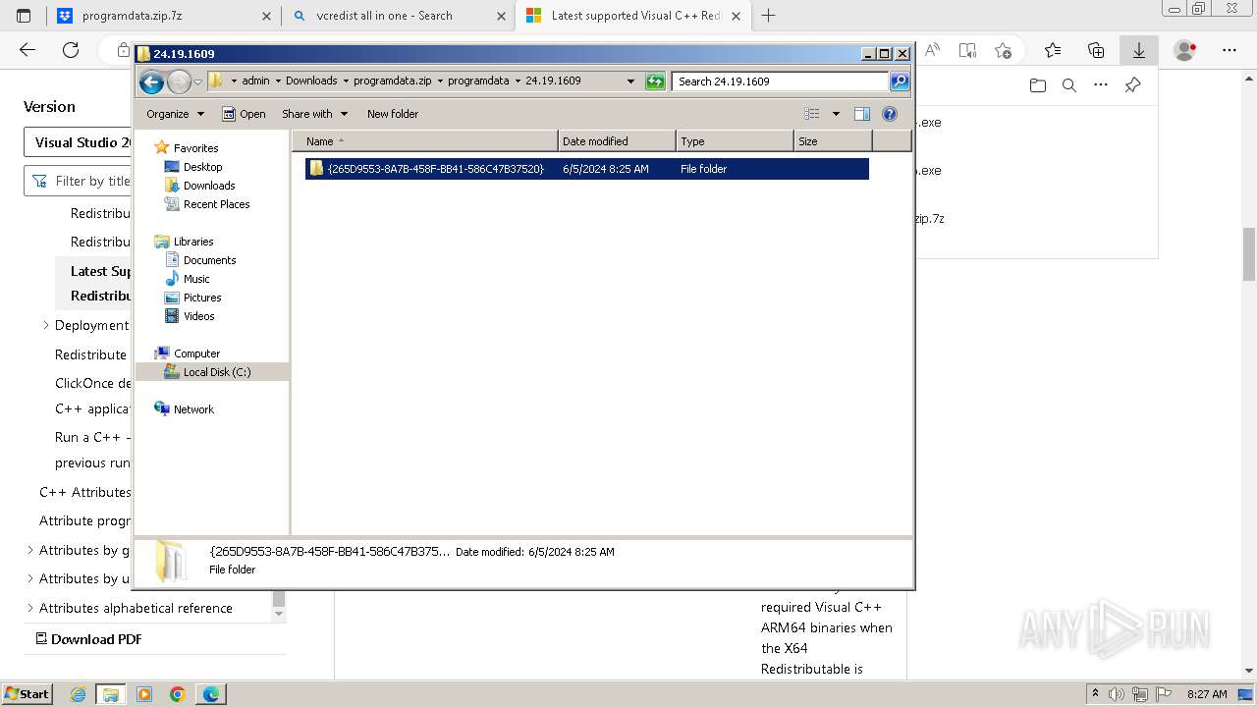Select Local Disk (C:) in navigation pane
This screenshot has height=707, width=1257.
click(217, 372)
